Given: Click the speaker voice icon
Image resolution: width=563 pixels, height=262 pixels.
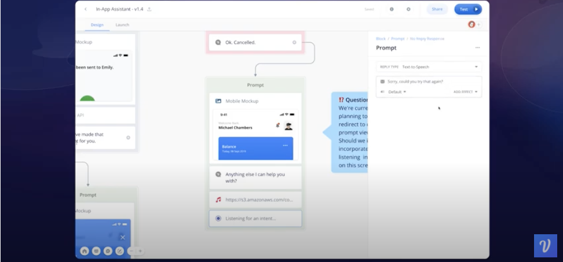Looking at the screenshot, I should coord(382,92).
